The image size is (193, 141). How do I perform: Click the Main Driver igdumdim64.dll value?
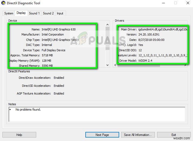click(x=163, y=29)
